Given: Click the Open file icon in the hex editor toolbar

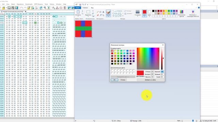Looking at the screenshot, I should point(3,8).
